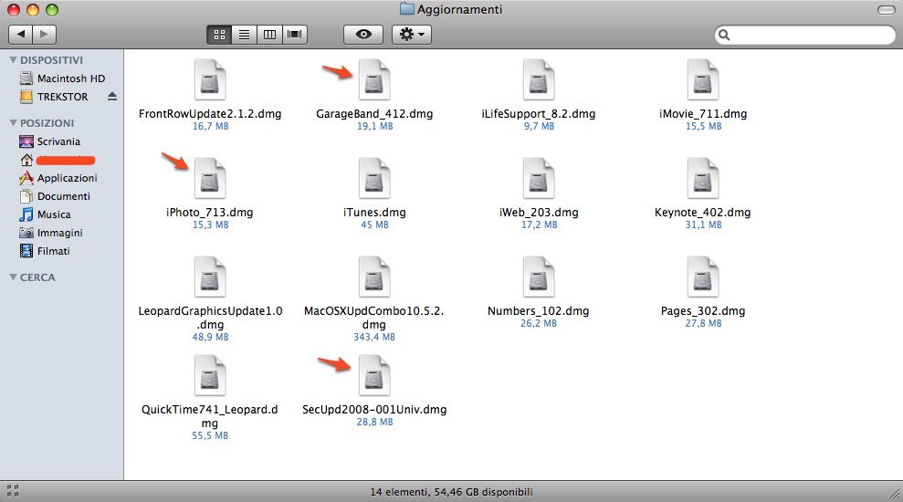Select the QuickTime741_Leopard.dmg file icon
The width and height of the screenshot is (903, 502).
pyautogui.click(x=210, y=375)
